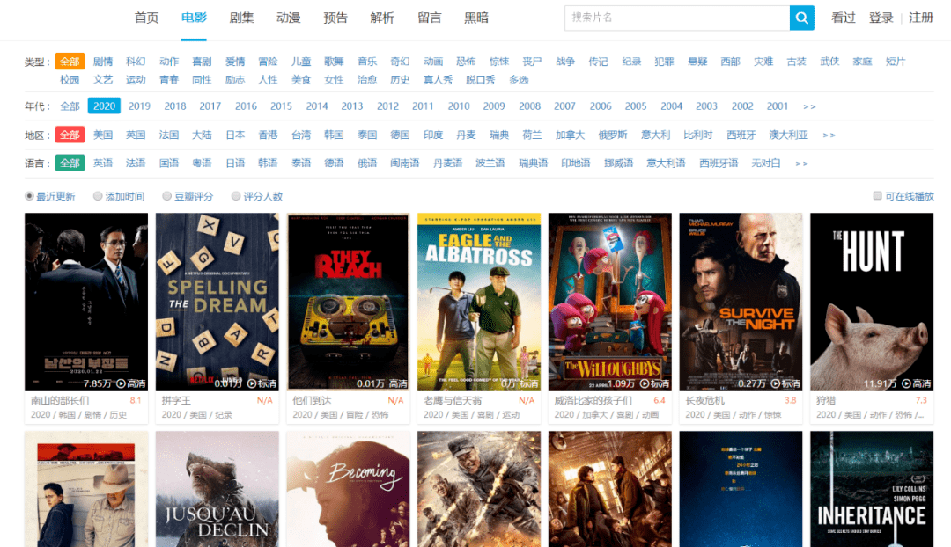This screenshot has width=951, height=547.
Task: Filter by year 2019
Action: click(x=139, y=106)
